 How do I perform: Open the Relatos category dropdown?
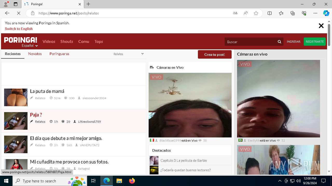(x=129, y=54)
